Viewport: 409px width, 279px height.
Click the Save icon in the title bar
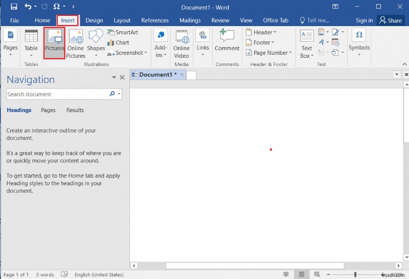[x=14, y=7]
